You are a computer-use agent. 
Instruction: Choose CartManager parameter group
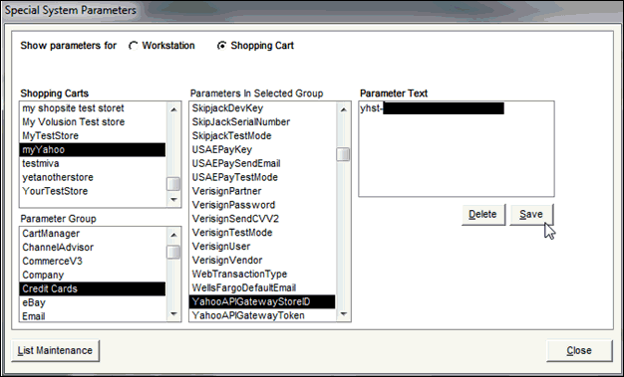click(x=93, y=234)
